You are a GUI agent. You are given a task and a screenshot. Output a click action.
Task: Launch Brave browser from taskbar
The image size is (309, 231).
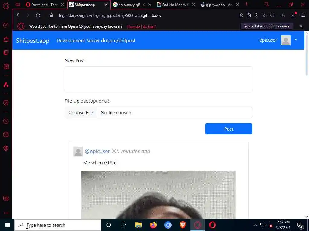click(183, 225)
